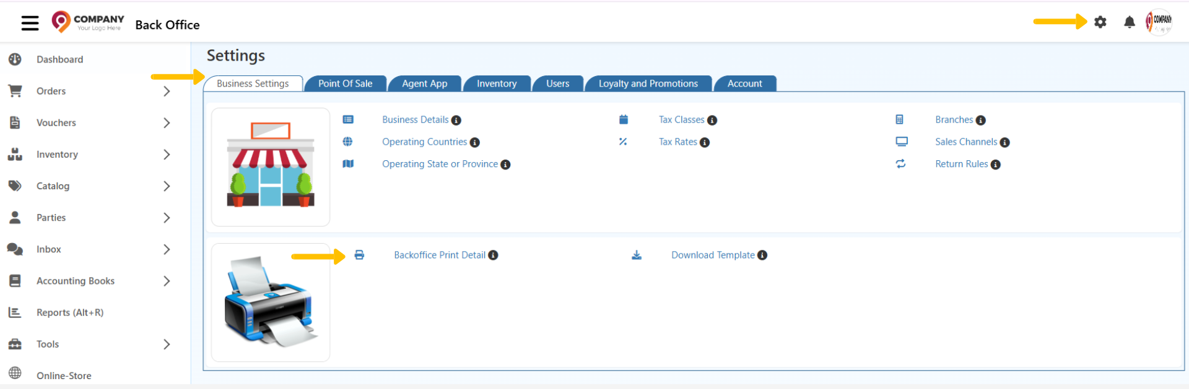
Task: Expand the Accounting Books chevron
Action: (167, 281)
